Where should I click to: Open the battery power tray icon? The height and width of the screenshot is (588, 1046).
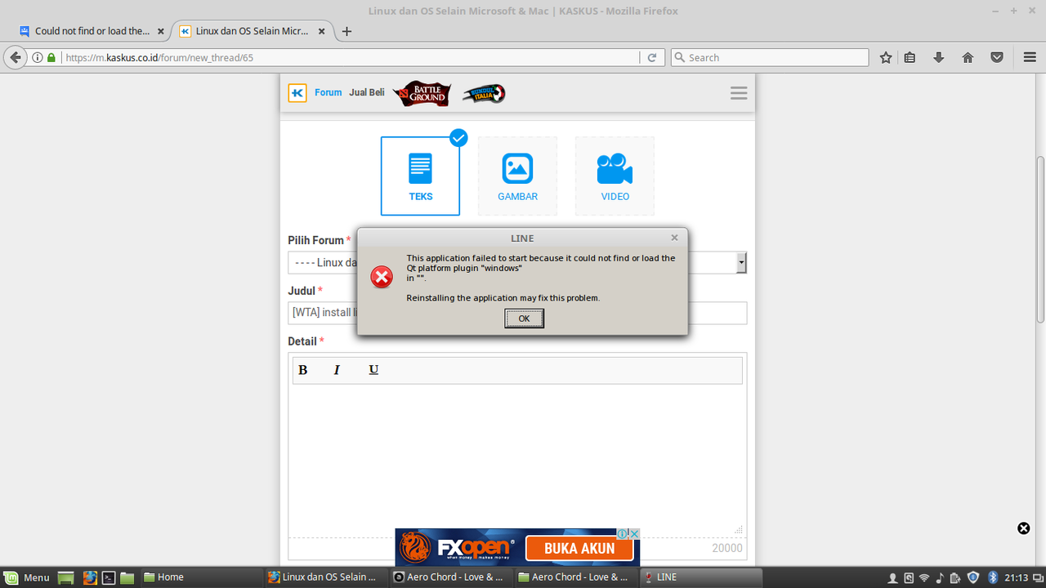[x=955, y=577]
